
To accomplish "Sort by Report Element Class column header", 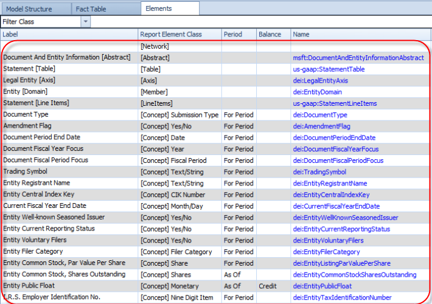I will pyautogui.click(x=179, y=35).
